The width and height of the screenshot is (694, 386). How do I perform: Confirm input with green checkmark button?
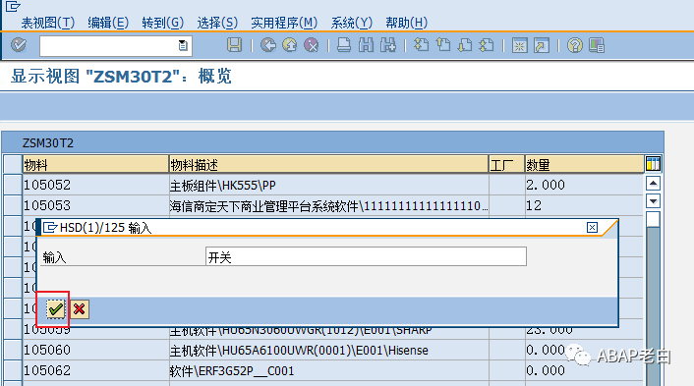(56, 309)
